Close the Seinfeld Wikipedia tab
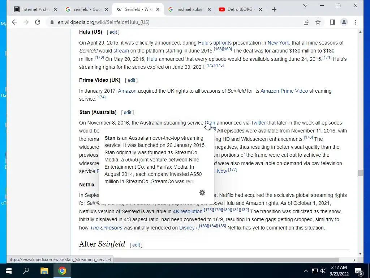Image resolution: width=370 pixels, height=278 pixels. [158, 9]
